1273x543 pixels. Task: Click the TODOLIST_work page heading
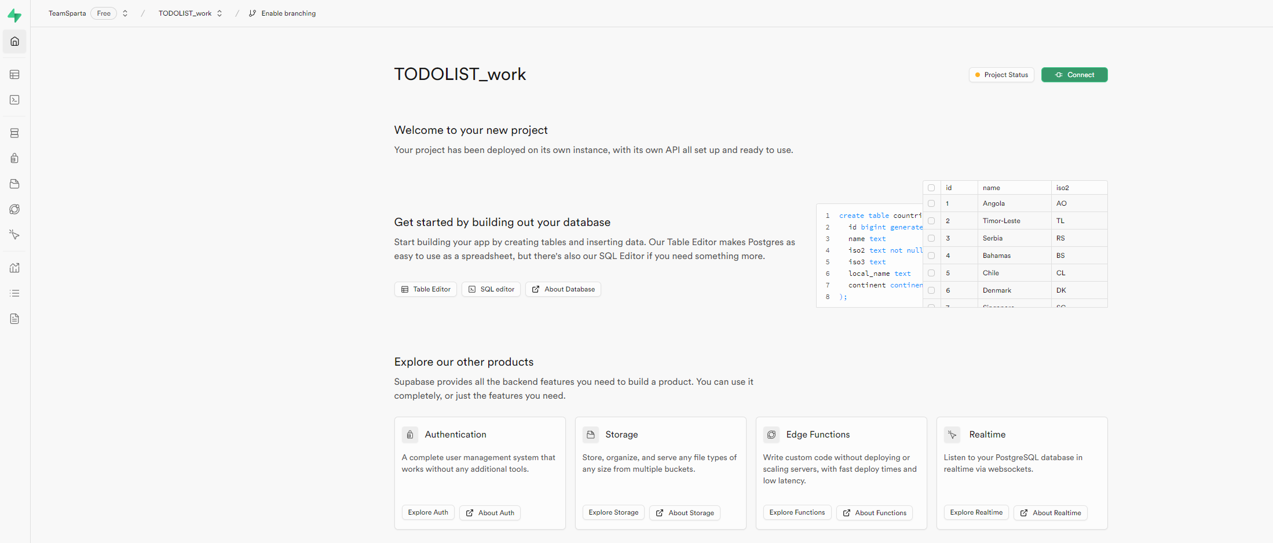[x=460, y=74]
